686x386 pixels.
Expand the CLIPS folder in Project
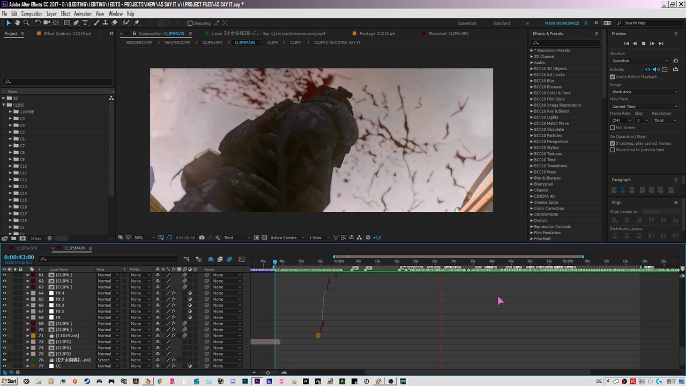(x=4, y=105)
